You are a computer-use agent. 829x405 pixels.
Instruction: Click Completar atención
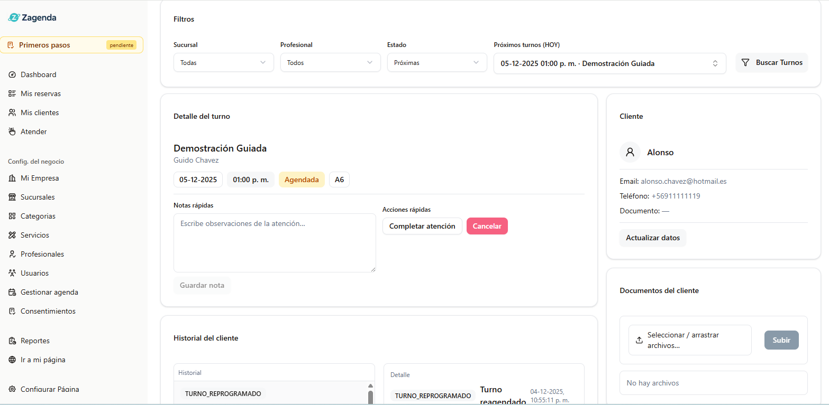(x=422, y=226)
